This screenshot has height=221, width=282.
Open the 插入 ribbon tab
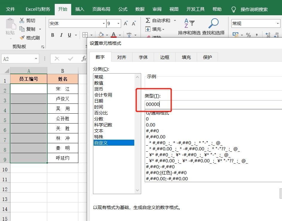click(x=79, y=9)
